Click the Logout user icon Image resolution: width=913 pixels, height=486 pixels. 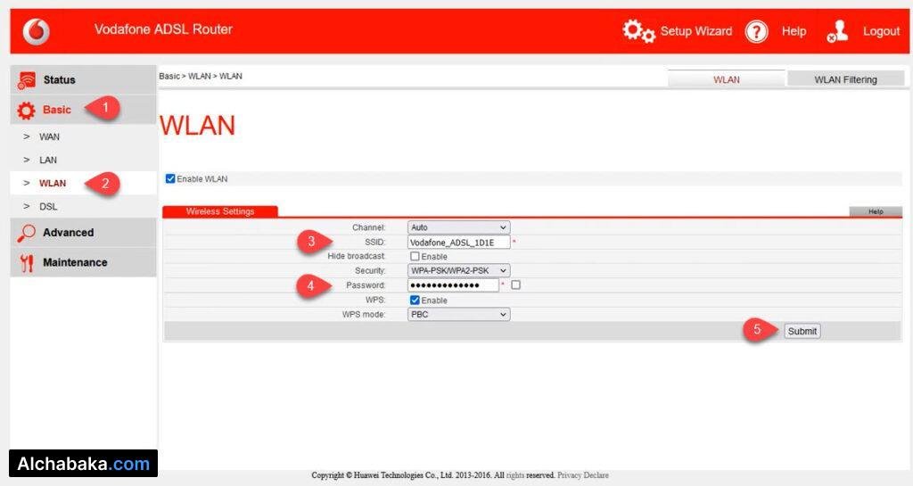pyautogui.click(x=838, y=32)
